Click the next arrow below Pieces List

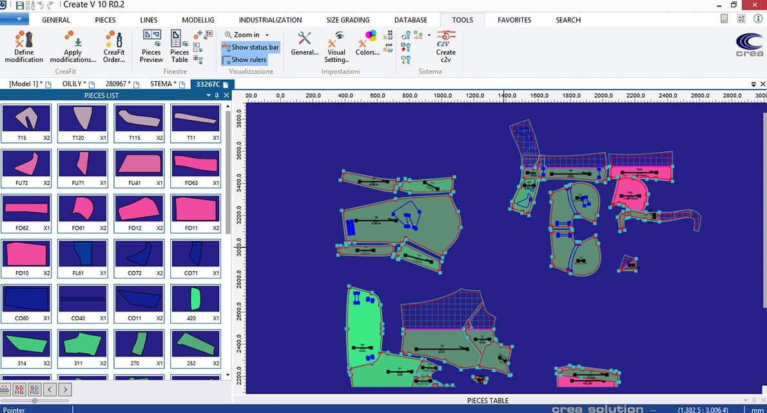[x=63, y=389]
